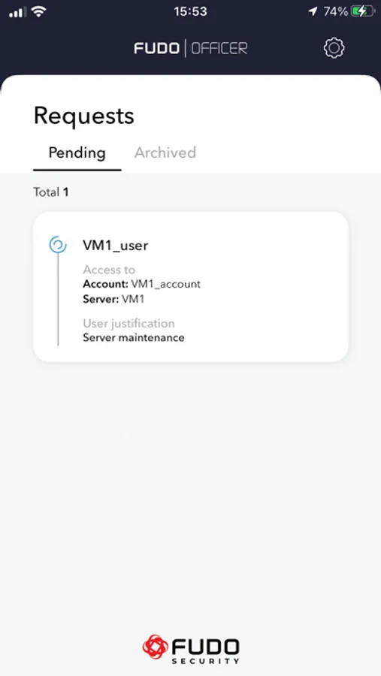
Task: Tap the Fudo Security logo at bottom
Action: 191,649
